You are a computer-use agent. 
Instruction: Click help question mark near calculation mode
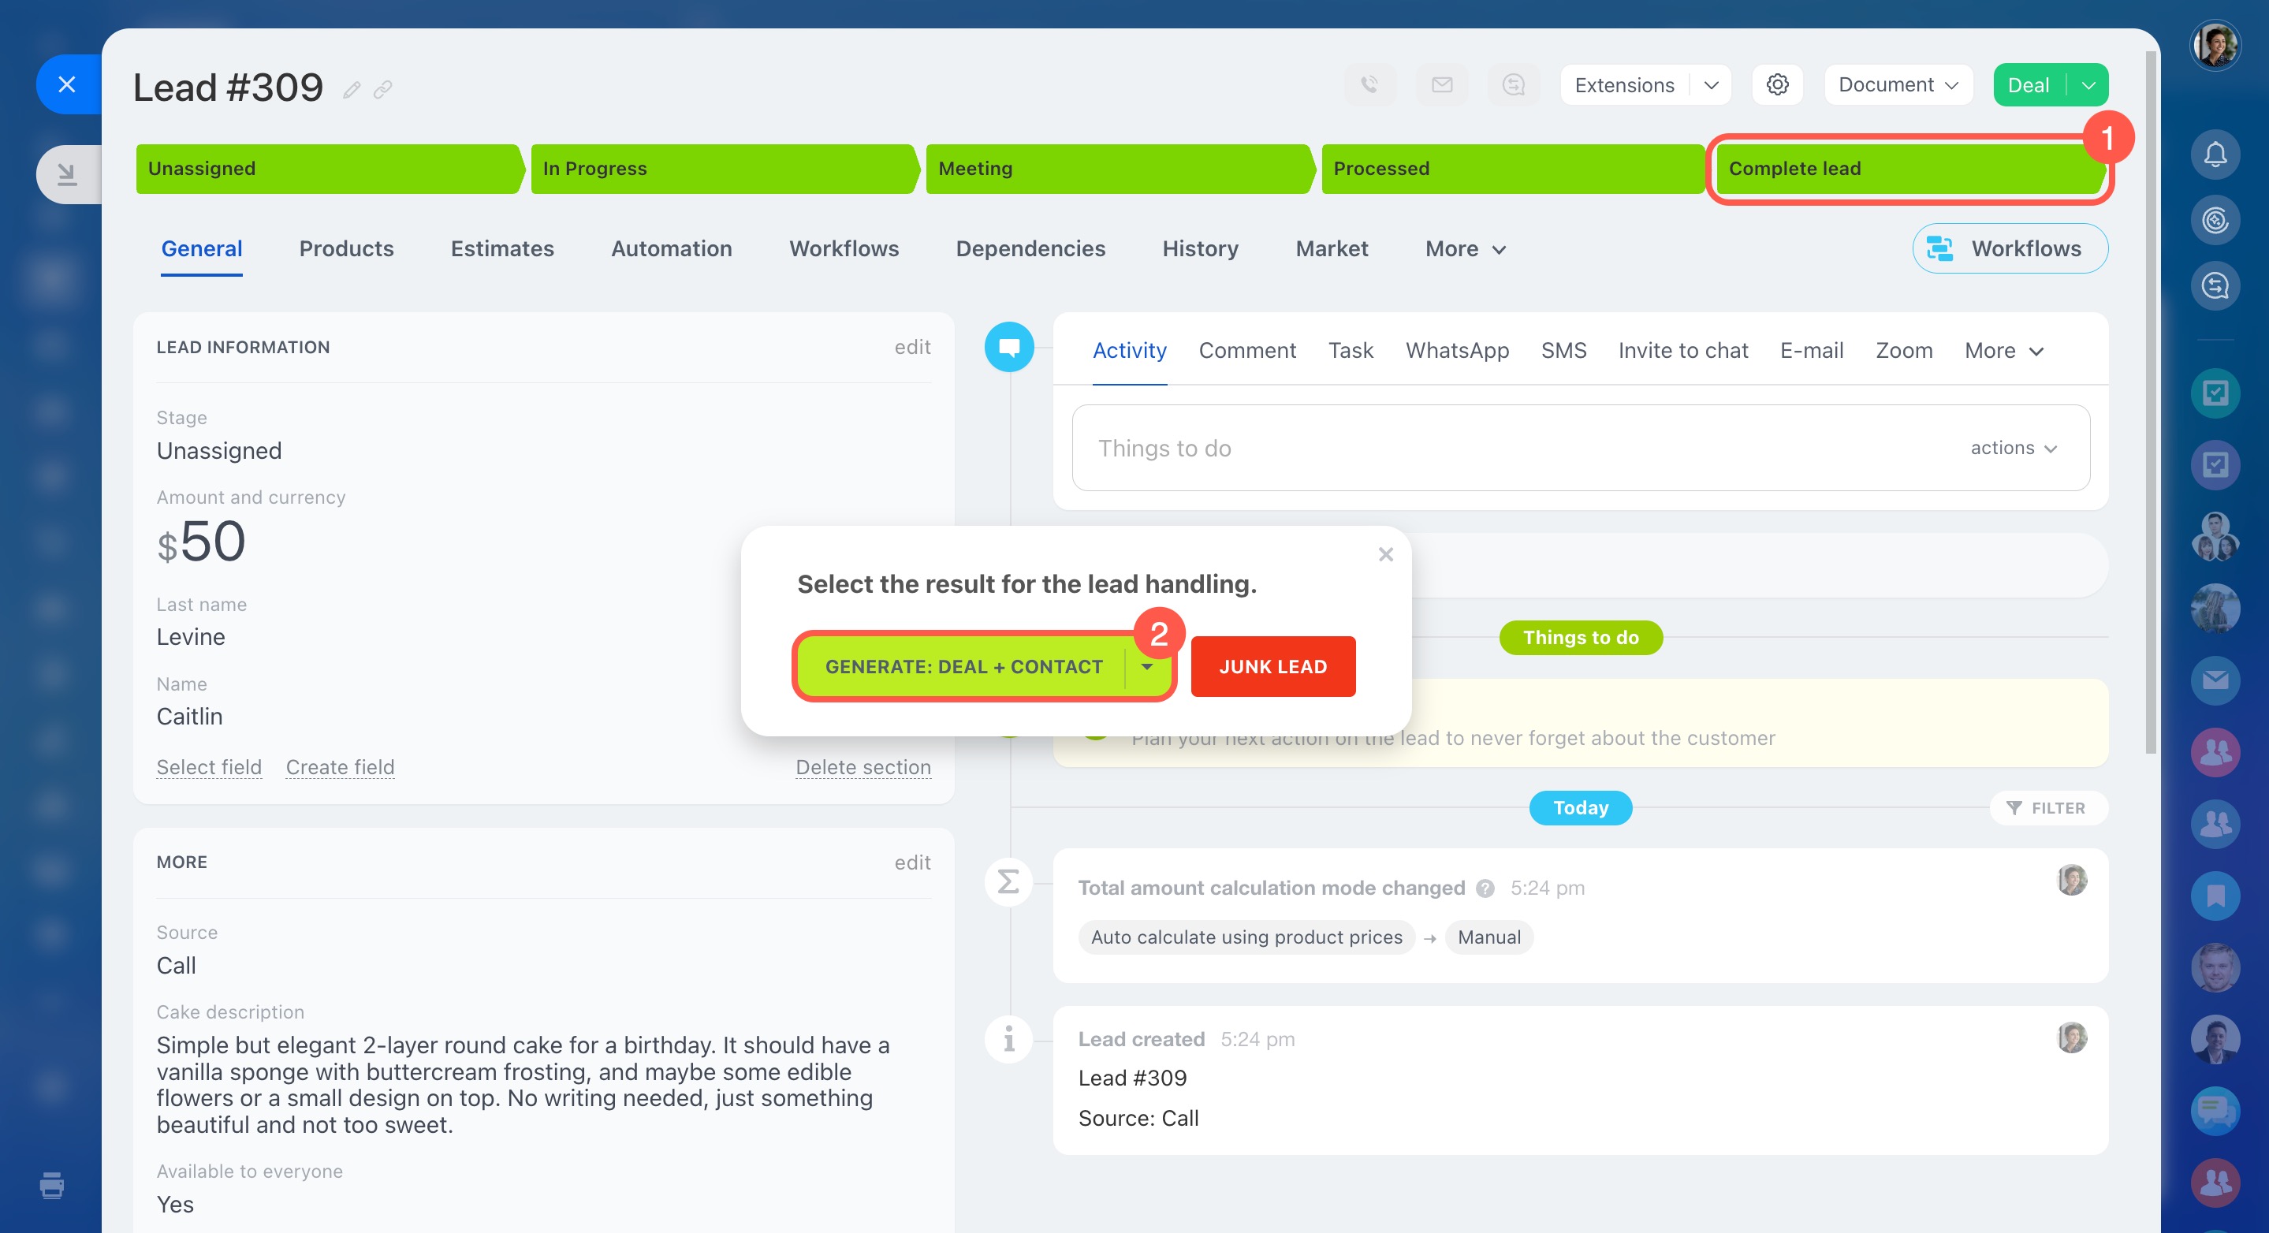[1485, 888]
